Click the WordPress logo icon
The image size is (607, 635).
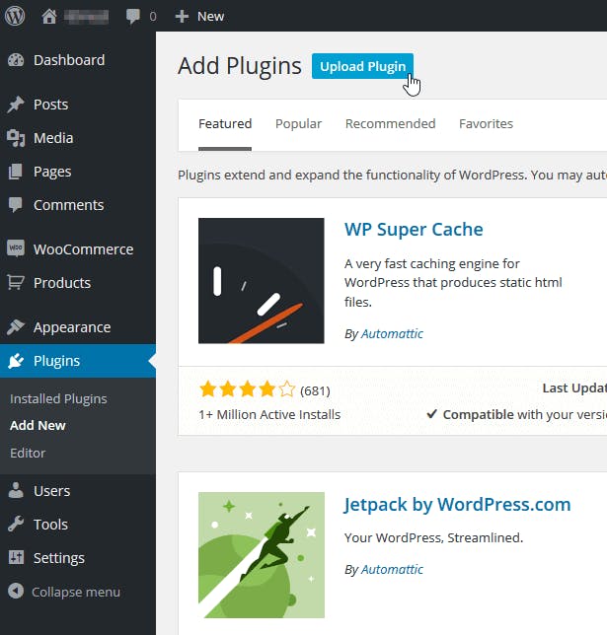point(15,16)
